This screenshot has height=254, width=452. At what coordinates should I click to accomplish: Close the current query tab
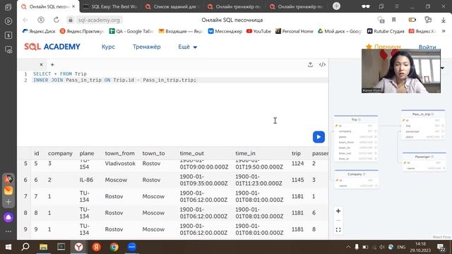click(x=41, y=64)
